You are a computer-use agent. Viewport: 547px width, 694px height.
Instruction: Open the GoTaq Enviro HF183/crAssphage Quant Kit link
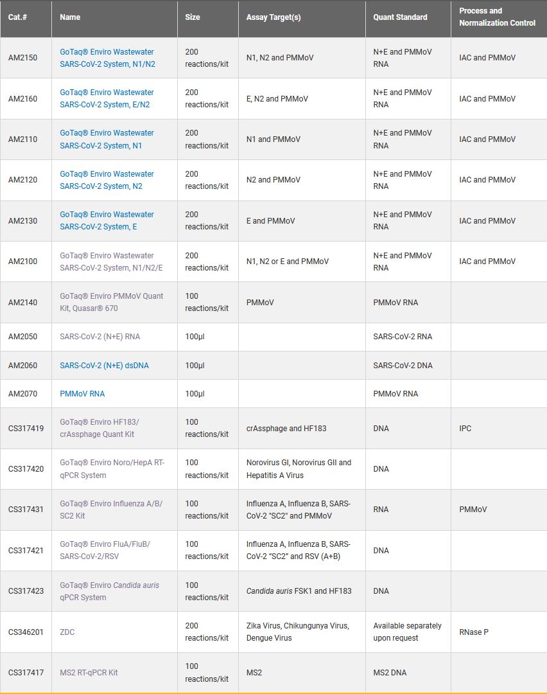(x=100, y=428)
